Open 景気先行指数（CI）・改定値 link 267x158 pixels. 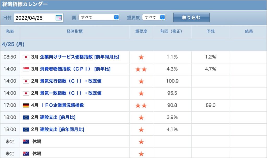pyautogui.click(x=71, y=81)
